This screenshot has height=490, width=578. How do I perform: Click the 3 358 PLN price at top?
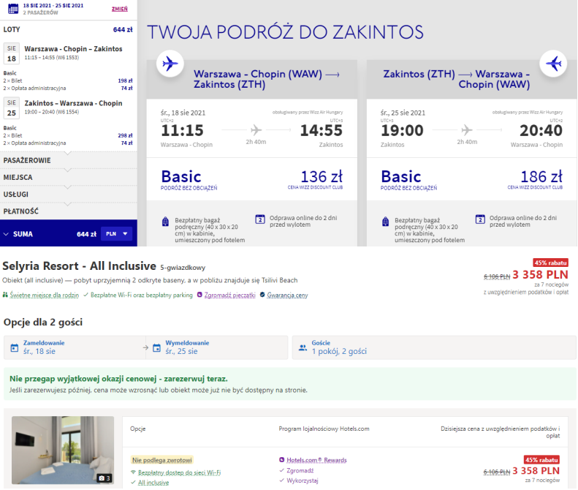540,274
